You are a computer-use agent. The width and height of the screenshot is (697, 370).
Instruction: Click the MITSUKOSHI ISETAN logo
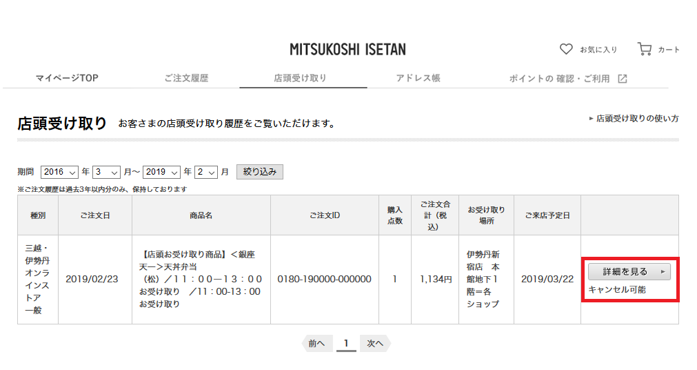pos(347,49)
